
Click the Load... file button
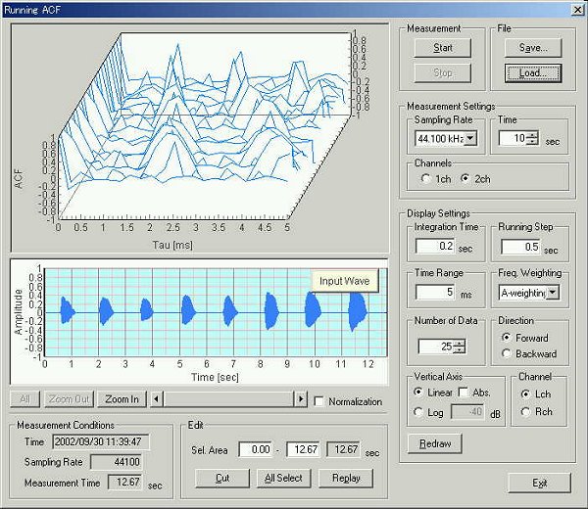[x=533, y=71]
